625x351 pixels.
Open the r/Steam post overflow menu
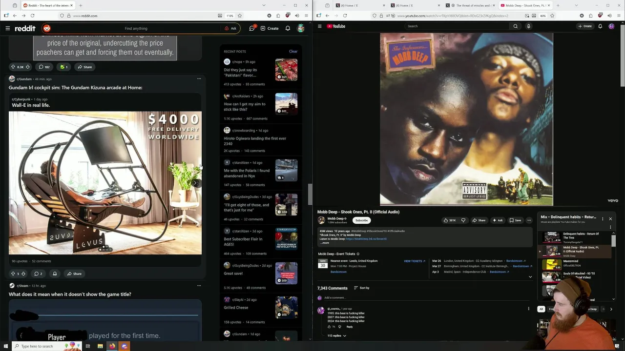199,286
